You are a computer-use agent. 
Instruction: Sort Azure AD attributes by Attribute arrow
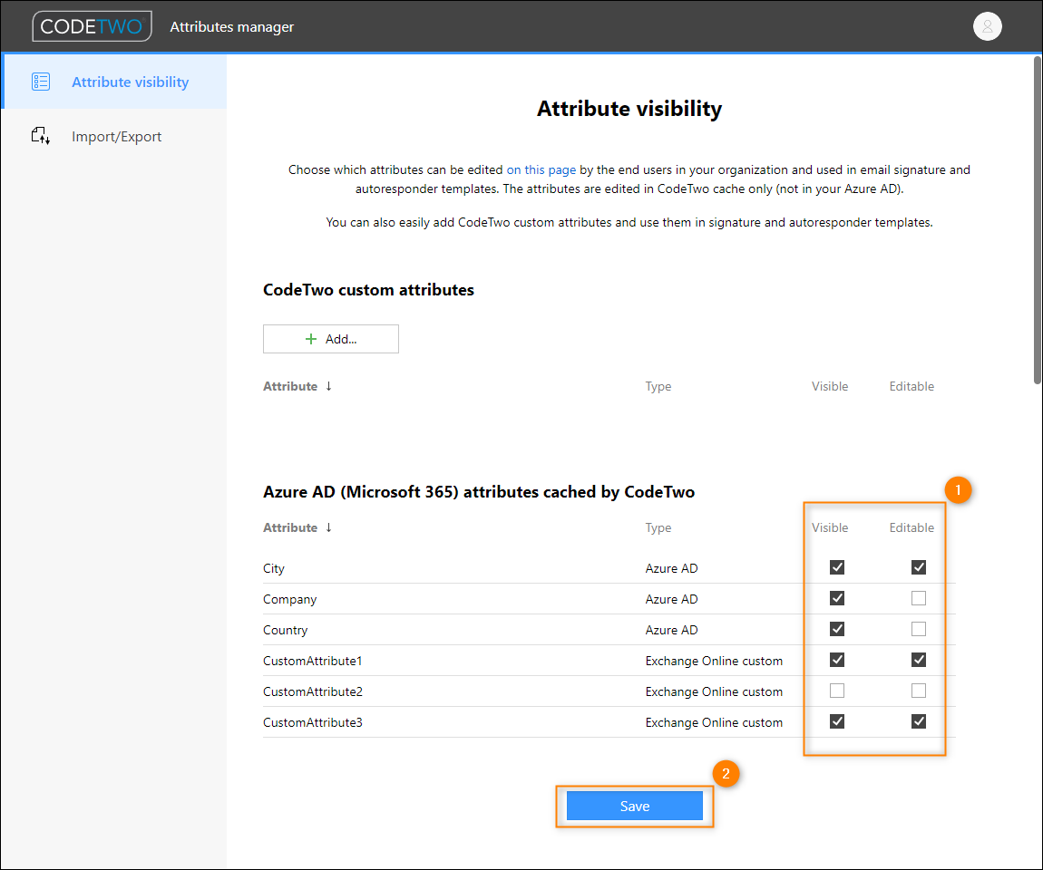328,527
